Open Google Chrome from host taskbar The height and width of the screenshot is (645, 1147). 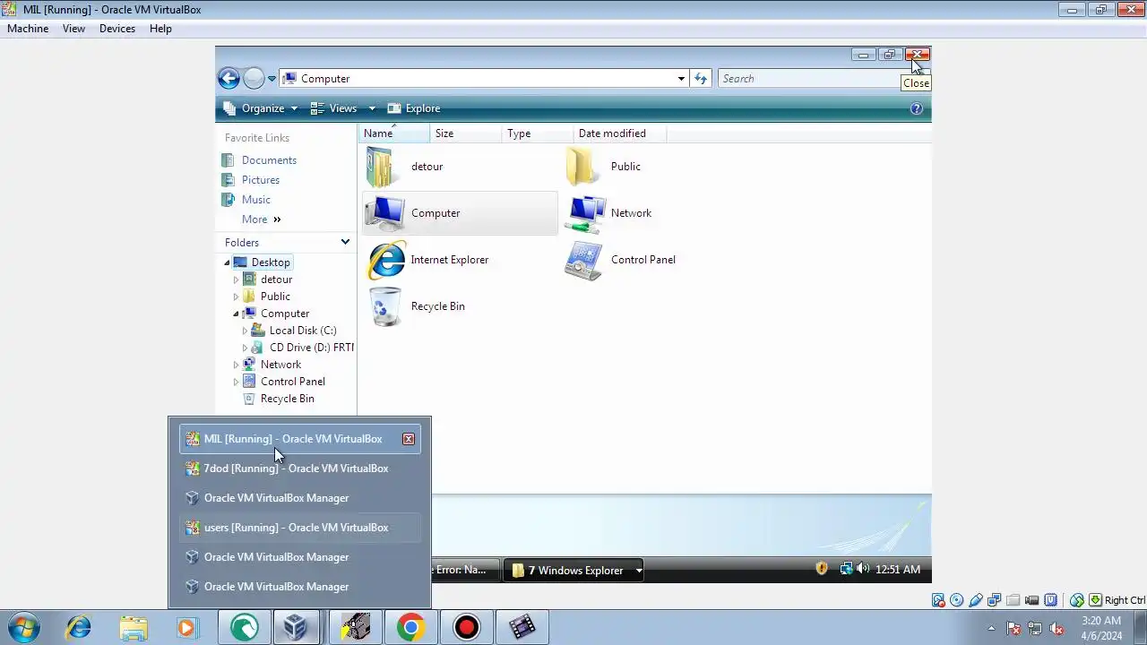coord(410,627)
